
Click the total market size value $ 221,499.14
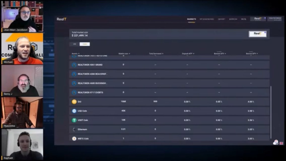(x=80, y=35)
